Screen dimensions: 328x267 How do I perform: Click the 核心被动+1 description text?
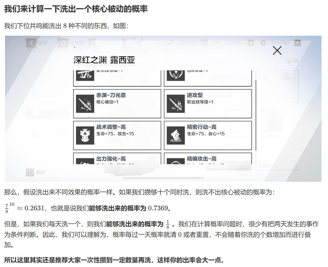coord(107,102)
